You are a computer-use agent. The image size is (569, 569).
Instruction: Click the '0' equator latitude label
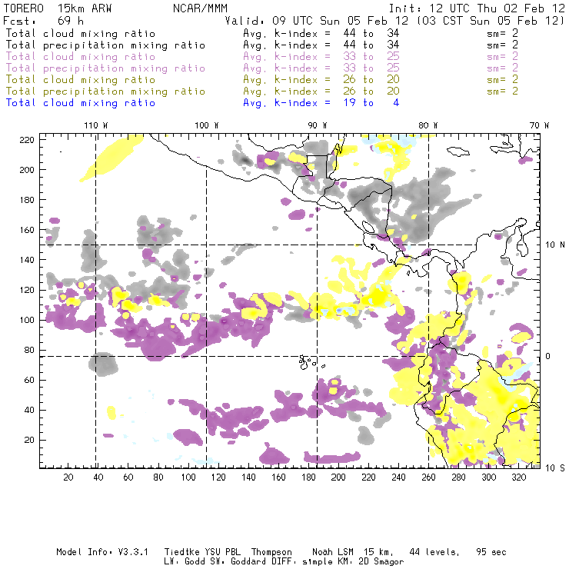click(548, 356)
